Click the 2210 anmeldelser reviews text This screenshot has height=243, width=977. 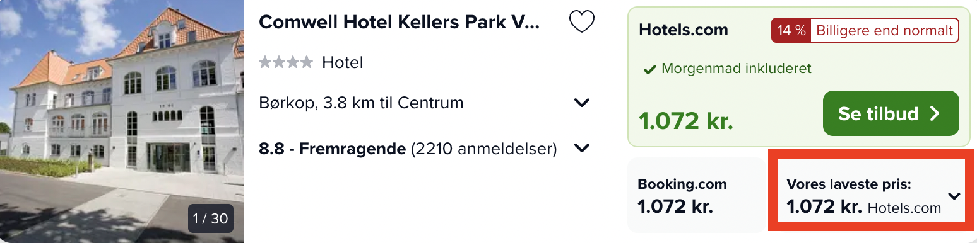pos(483,149)
